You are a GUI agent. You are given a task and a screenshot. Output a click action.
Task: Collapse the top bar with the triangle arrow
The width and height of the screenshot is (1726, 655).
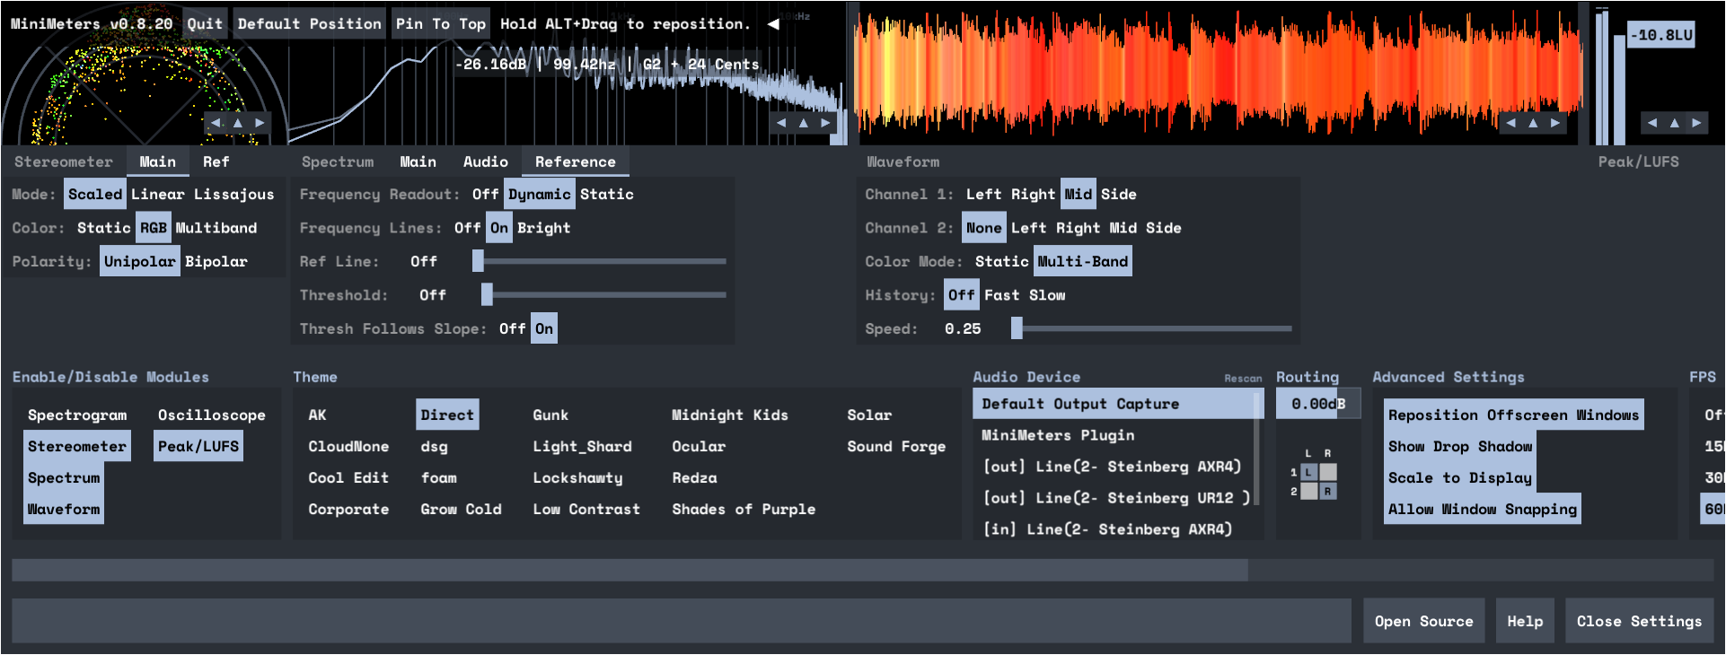tap(773, 24)
